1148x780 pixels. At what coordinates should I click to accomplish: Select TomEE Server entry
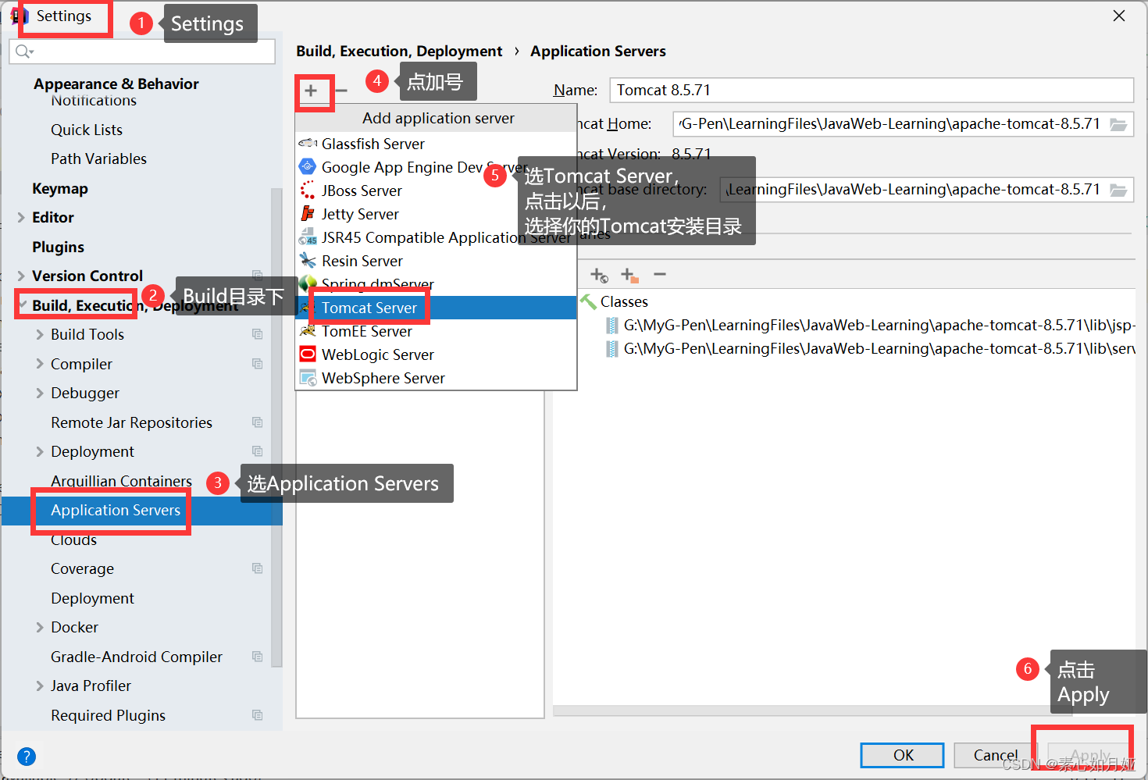pyautogui.click(x=436, y=331)
